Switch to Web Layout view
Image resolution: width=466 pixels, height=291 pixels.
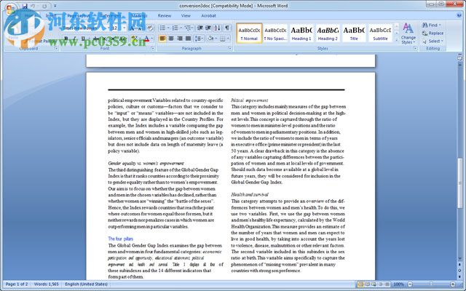click(374, 284)
